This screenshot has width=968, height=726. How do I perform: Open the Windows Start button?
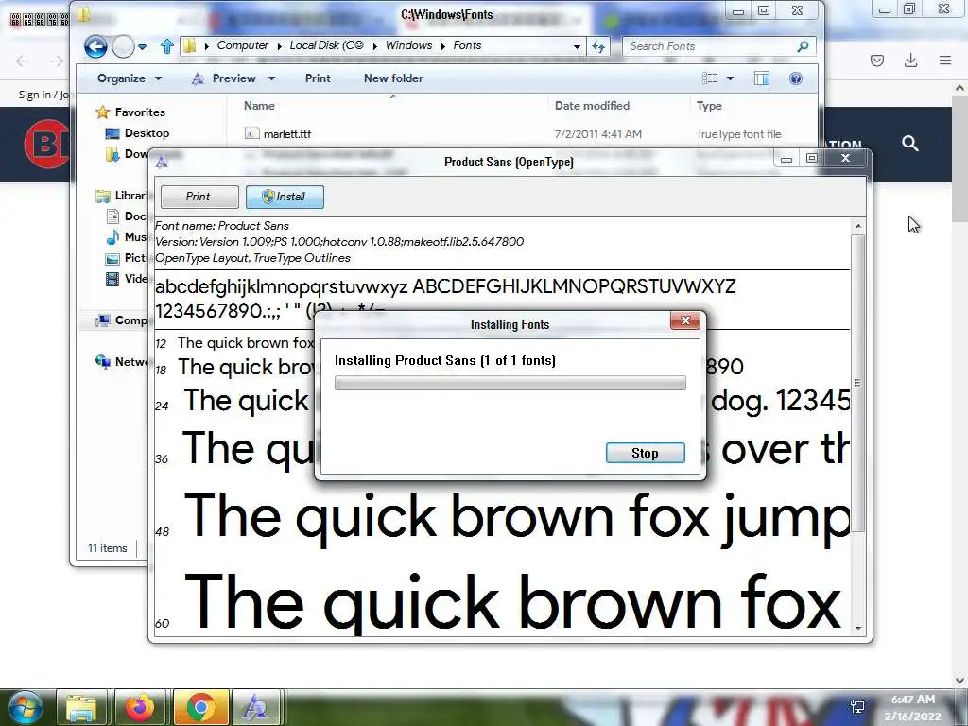tap(24, 707)
